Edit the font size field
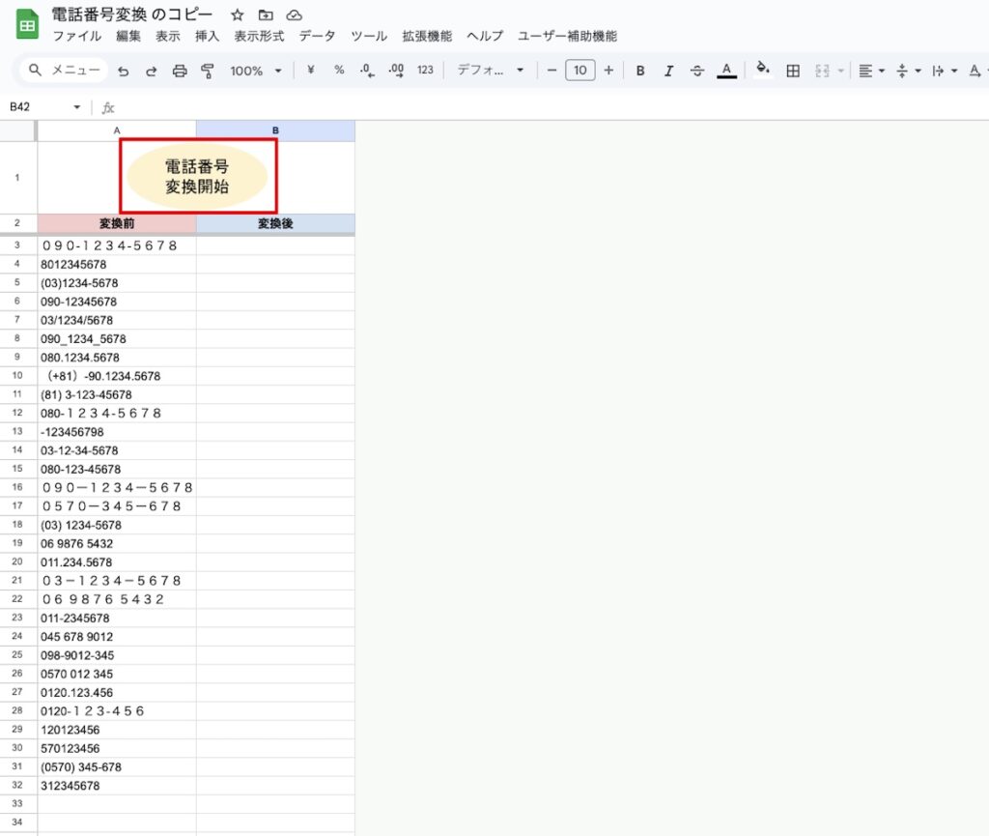The height and width of the screenshot is (836, 989). (580, 70)
